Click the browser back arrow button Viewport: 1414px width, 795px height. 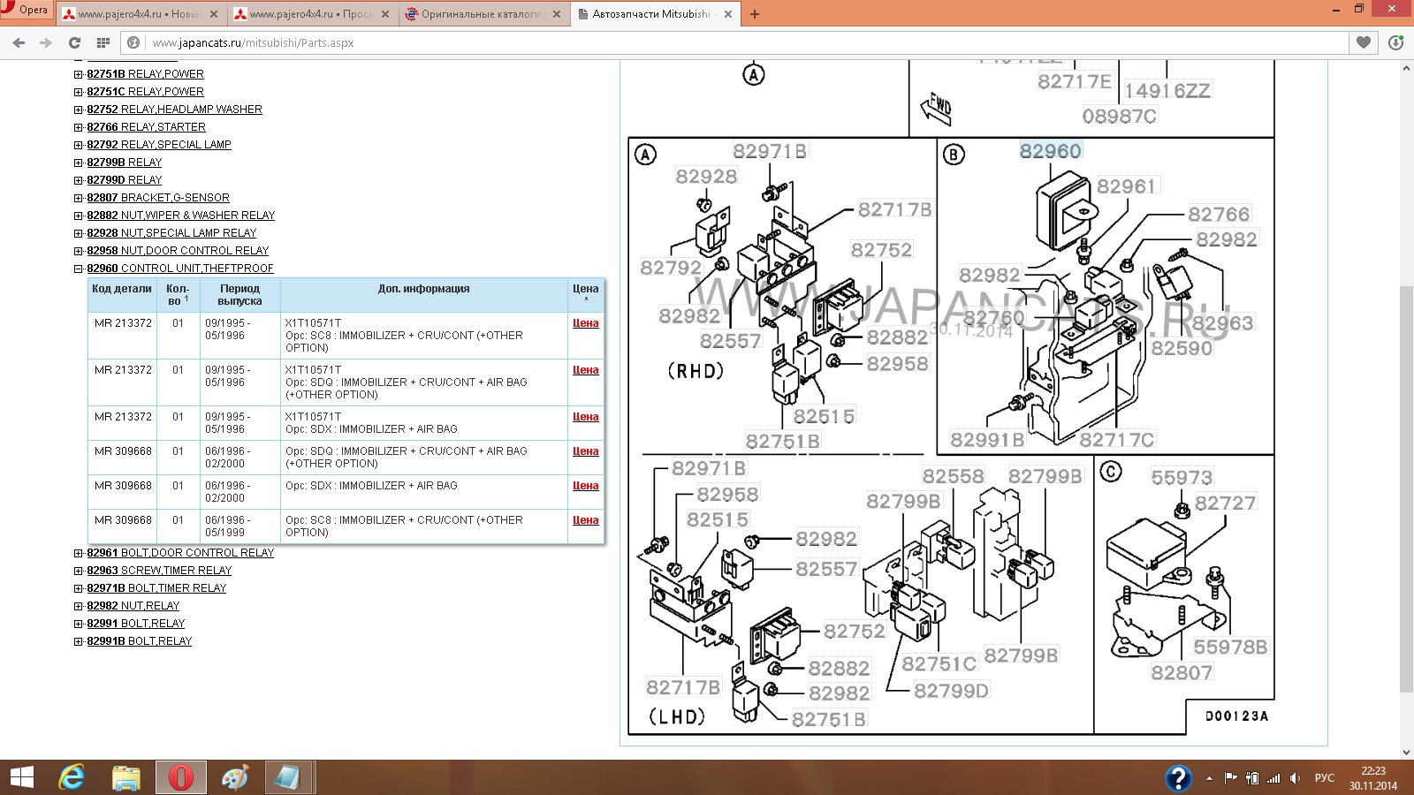point(19,42)
